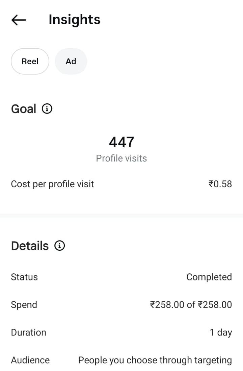This screenshot has height=371, width=243.
Task: Click the Profile visits caption
Action: pyautogui.click(x=122, y=158)
